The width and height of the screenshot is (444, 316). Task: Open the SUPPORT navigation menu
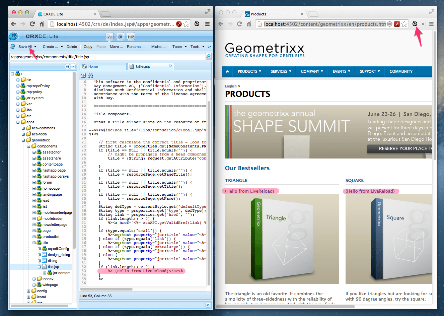370,71
